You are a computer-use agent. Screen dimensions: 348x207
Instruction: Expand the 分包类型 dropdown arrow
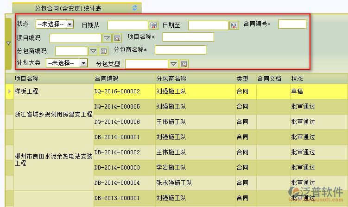(173, 64)
